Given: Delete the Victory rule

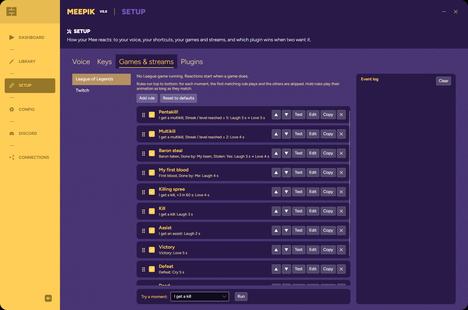Looking at the screenshot, I should pos(341,250).
